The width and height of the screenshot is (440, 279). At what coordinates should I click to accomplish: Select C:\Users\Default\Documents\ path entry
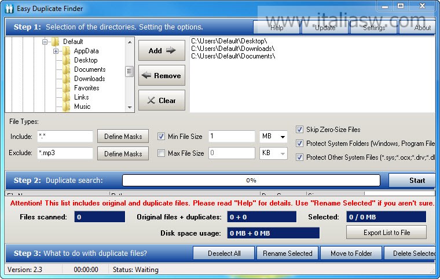click(233, 56)
